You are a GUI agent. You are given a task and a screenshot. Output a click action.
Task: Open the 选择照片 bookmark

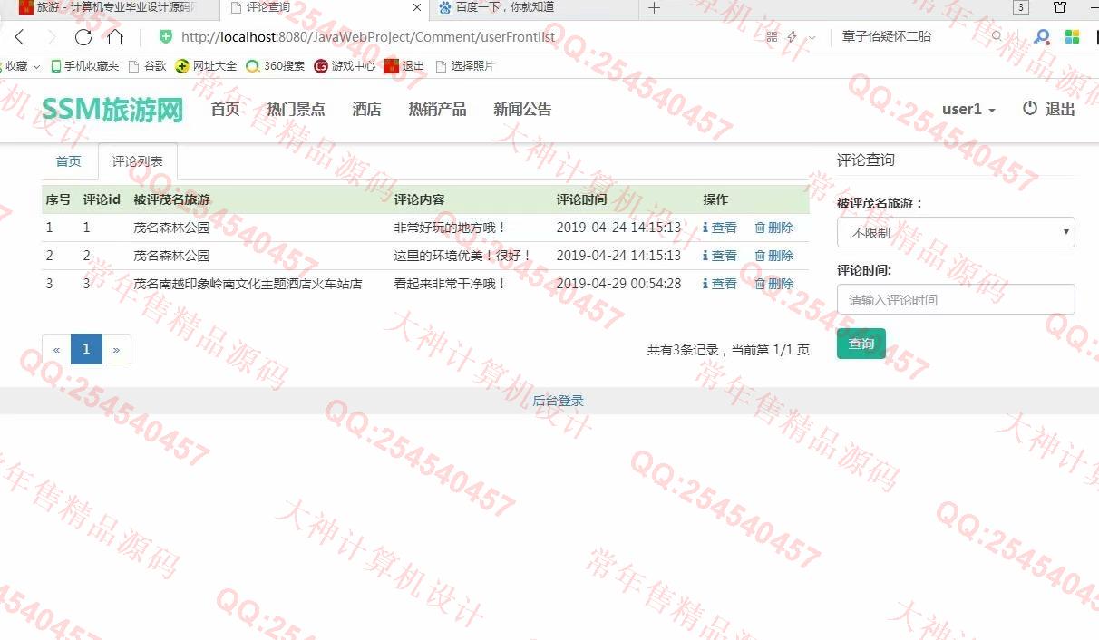tap(465, 66)
